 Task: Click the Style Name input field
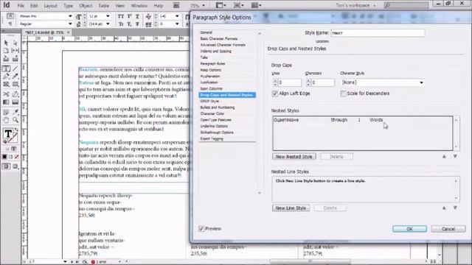pyautogui.click(x=378, y=33)
